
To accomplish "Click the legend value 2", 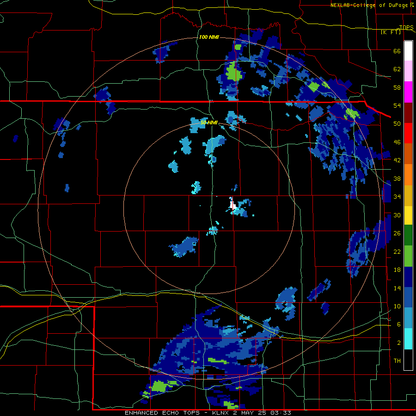I will (x=399, y=343).
